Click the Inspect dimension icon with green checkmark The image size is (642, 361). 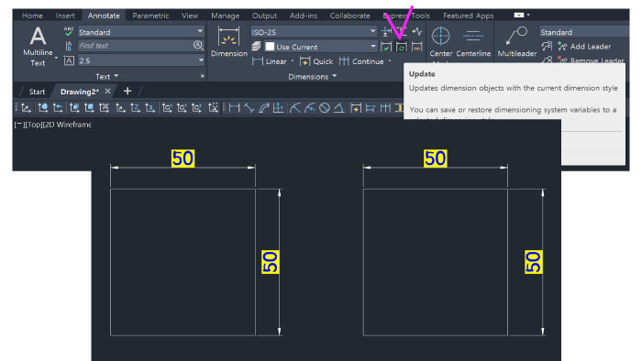point(386,47)
